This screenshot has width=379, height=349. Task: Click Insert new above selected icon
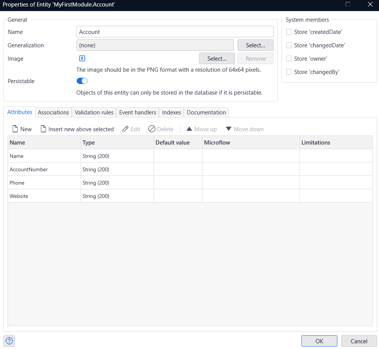[x=44, y=129]
